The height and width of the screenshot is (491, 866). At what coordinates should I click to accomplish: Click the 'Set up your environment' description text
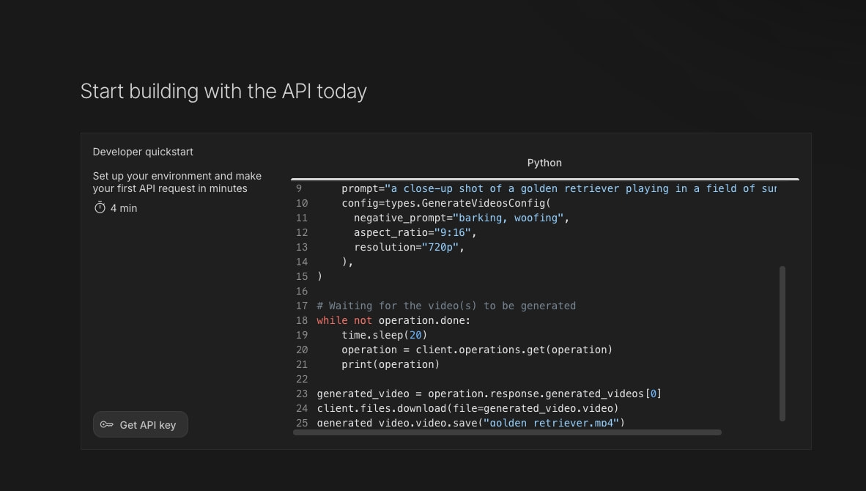[177, 182]
